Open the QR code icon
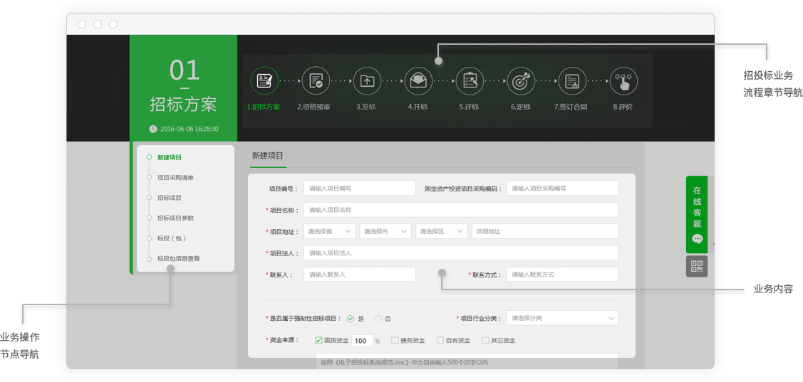The height and width of the screenshot is (382, 803). coord(697,267)
